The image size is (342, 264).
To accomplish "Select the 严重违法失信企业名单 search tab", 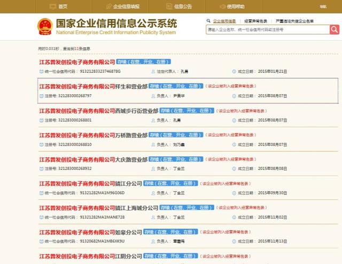I will click(x=294, y=21).
